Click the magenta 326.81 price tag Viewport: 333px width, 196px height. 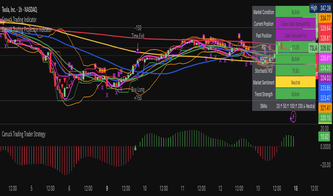tap(325, 58)
